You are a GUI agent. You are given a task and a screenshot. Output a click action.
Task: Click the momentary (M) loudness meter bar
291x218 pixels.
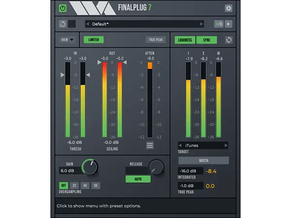[x=219, y=100]
